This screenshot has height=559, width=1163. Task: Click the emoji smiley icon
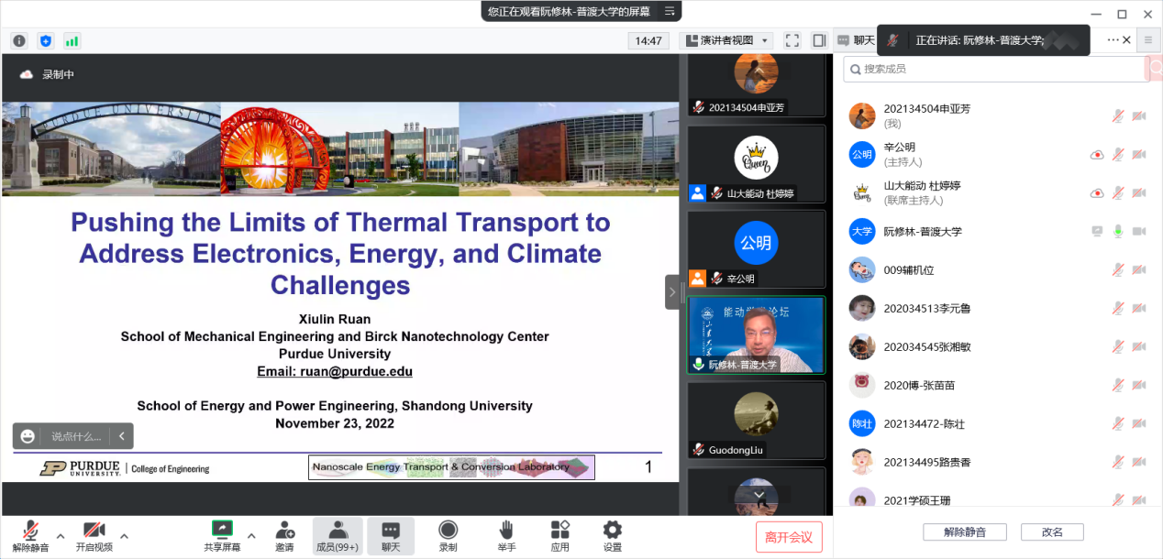click(28, 436)
